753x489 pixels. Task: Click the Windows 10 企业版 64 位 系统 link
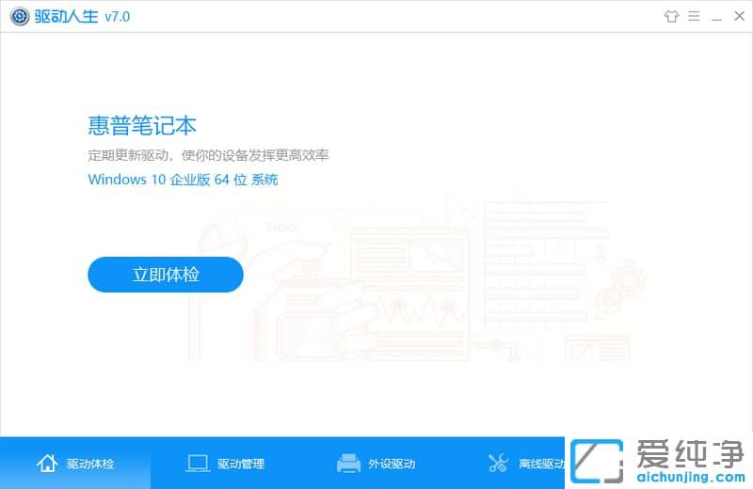point(183,179)
